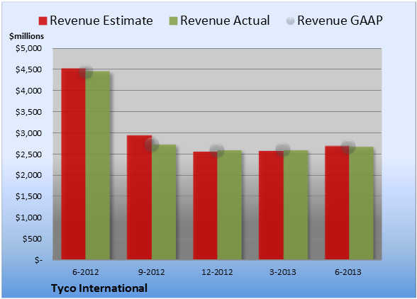Select the red estimate bar for 3-2013

click(x=271, y=205)
